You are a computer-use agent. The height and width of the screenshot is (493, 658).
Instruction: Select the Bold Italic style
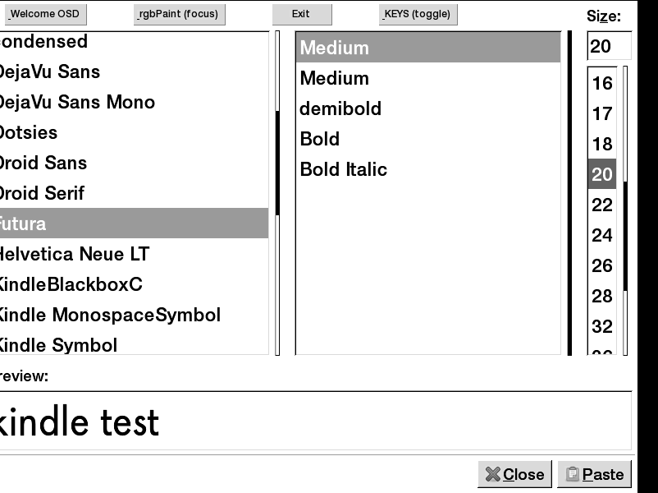pos(344,170)
